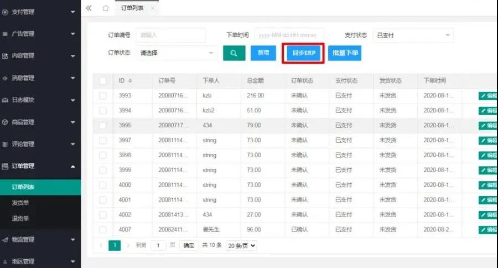The height and width of the screenshot is (268, 498).
Task: Check the checkbox for order 4000
Action: tap(103, 185)
